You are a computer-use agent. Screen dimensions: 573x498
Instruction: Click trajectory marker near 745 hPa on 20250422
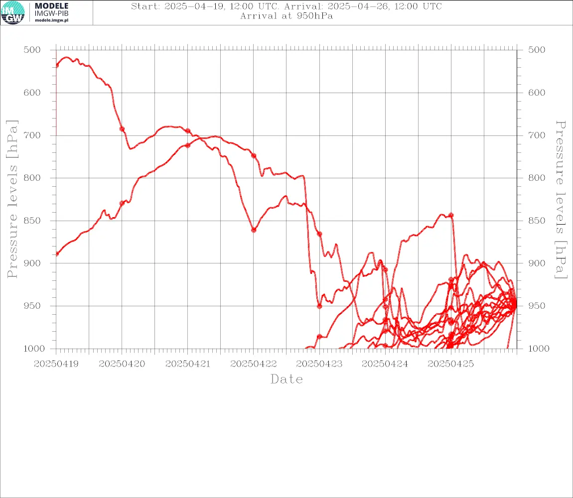pyautogui.click(x=254, y=156)
